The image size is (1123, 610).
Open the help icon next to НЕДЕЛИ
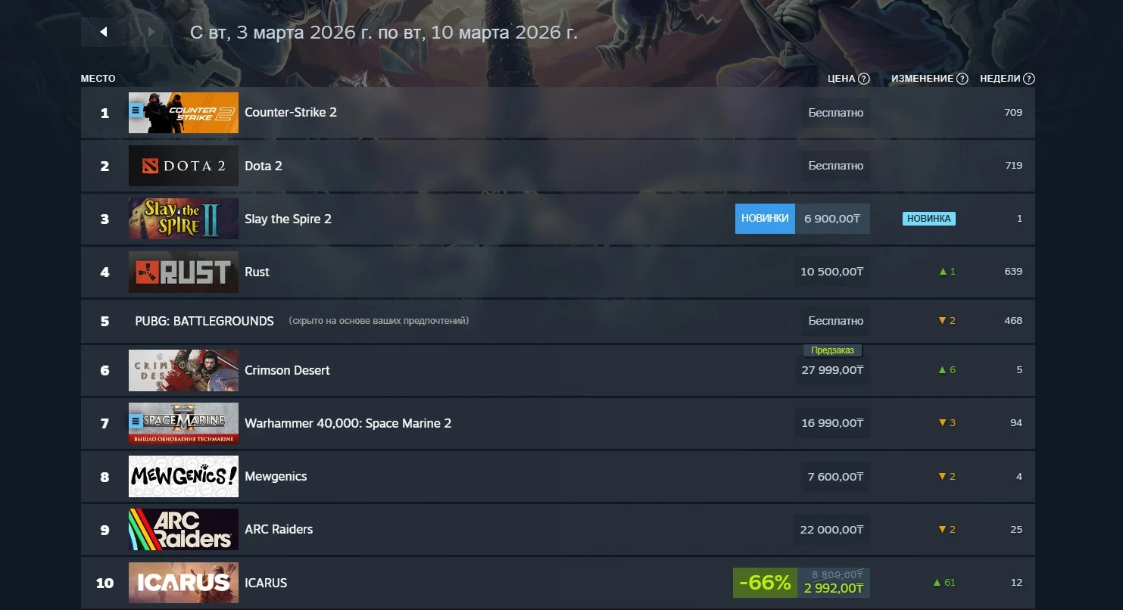pos(1029,79)
